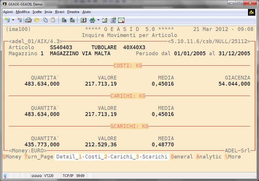
Task: Click the copy icon in toolbar
Action: (x=45, y=20)
